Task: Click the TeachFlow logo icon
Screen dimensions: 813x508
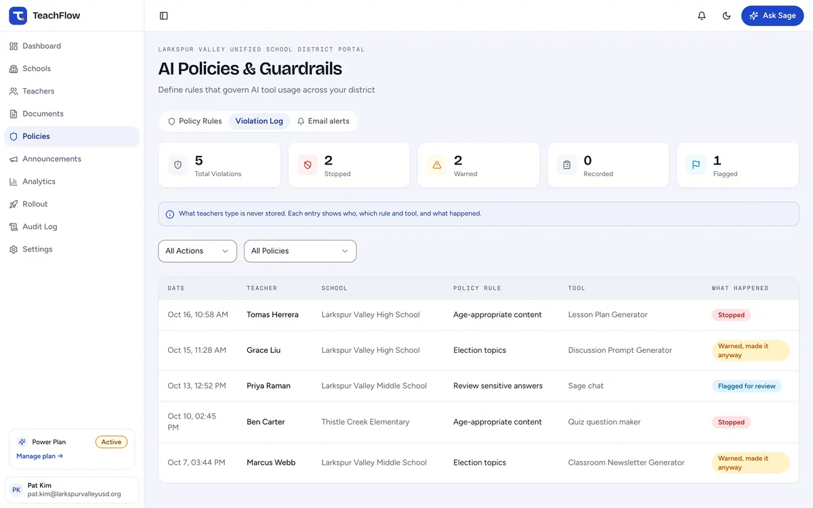Action: click(x=18, y=16)
